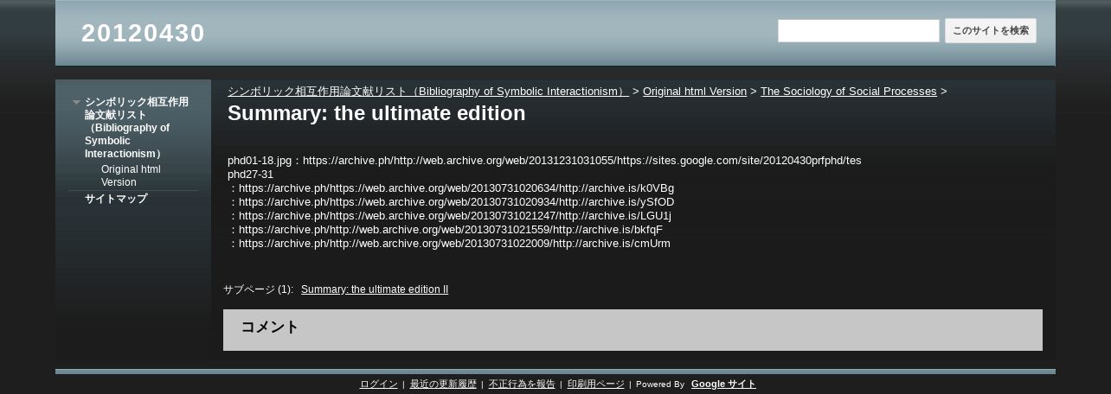This screenshot has height=394, width=1111.
Task: Follow breadcrumb Original html Version
Action: [695, 91]
